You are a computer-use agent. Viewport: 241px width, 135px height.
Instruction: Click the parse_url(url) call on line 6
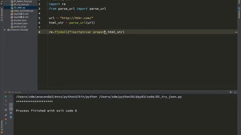point(82,22)
